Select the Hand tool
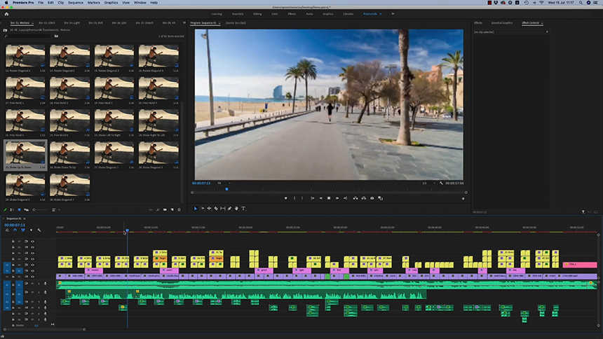The width and height of the screenshot is (603, 339). (x=236, y=208)
